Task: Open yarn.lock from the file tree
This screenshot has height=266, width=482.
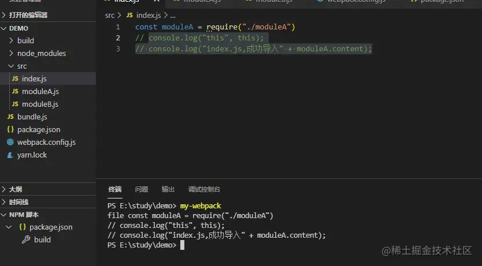Action: click(32, 155)
